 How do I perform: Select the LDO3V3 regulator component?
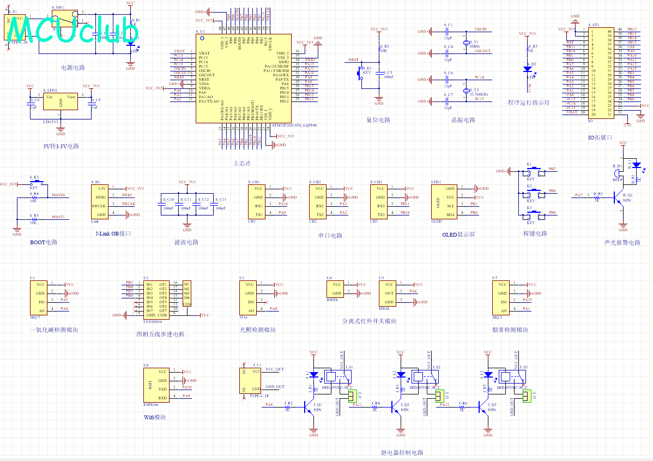(x=61, y=101)
